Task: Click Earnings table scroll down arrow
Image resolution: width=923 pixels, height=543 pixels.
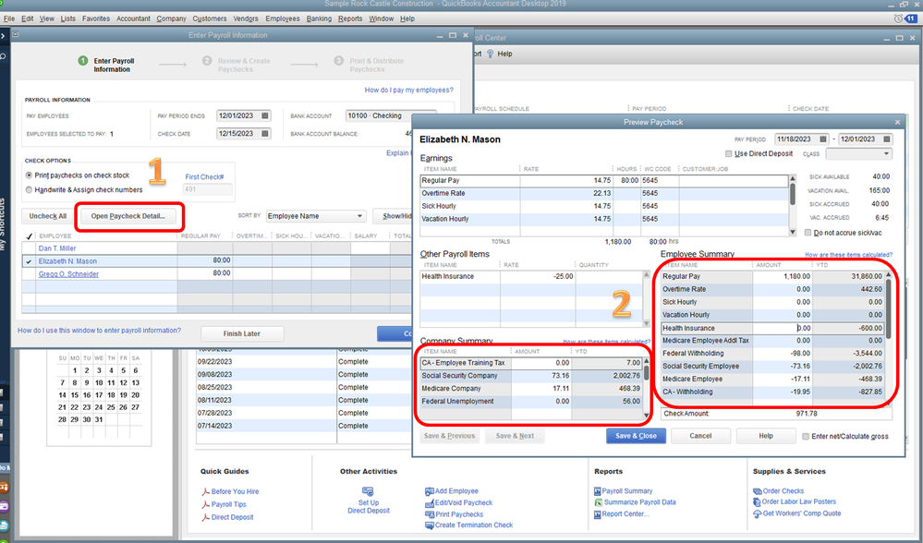Action: [793, 233]
